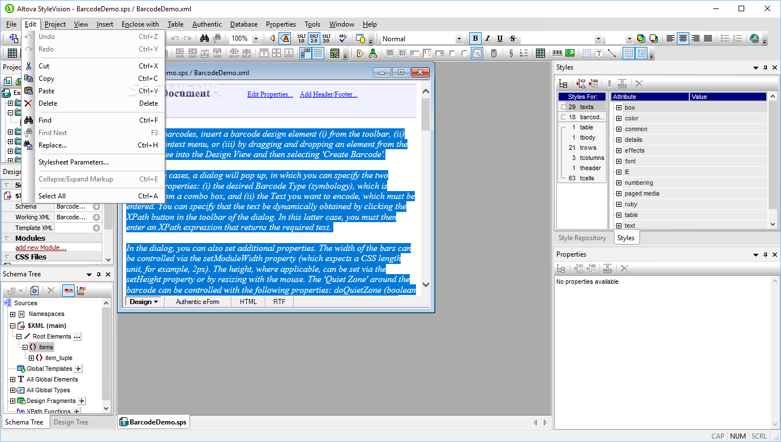Click the reset schema info icon in Schema Tree
This screenshot has height=442, width=781.
(x=34, y=291)
